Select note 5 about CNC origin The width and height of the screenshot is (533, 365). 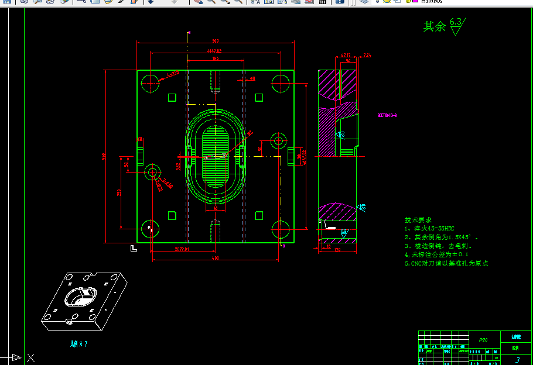[446, 263]
